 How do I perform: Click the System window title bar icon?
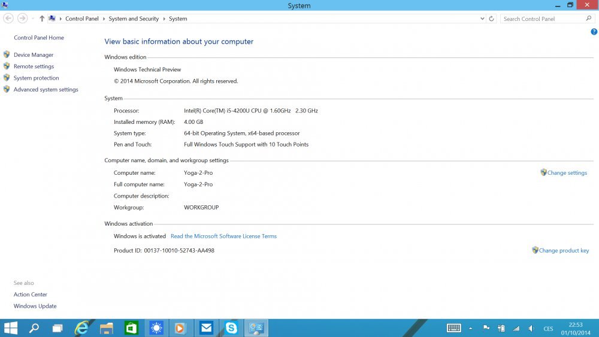(5, 5)
